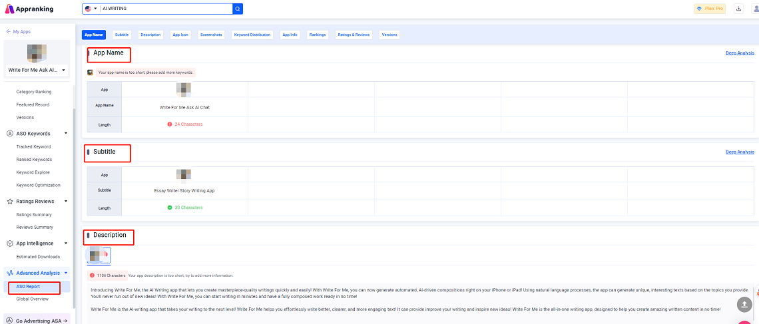Click the ASO Keywords icon

pos(10,134)
